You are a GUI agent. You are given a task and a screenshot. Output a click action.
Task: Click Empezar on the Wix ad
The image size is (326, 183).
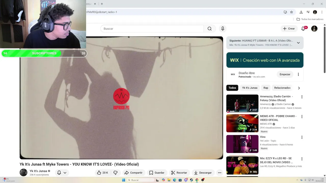point(285,74)
